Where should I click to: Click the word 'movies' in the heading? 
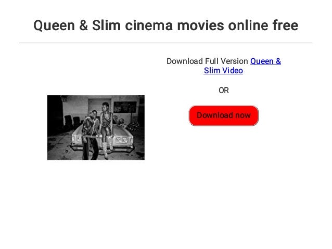tap(200, 25)
